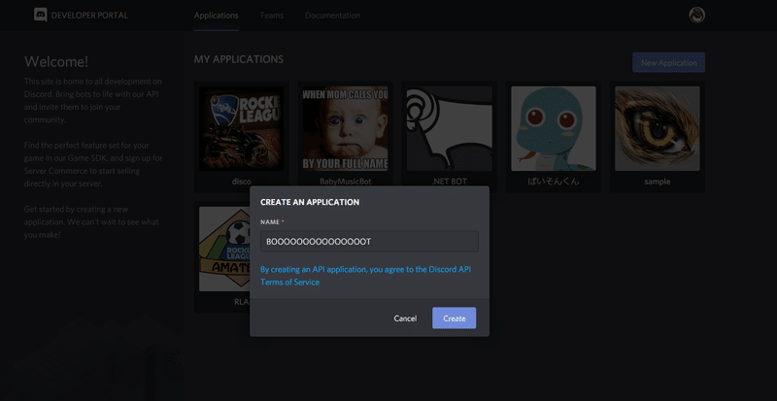Open the Documentation tab
Image resolution: width=777 pixels, height=401 pixels.
[x=332, y=16]
